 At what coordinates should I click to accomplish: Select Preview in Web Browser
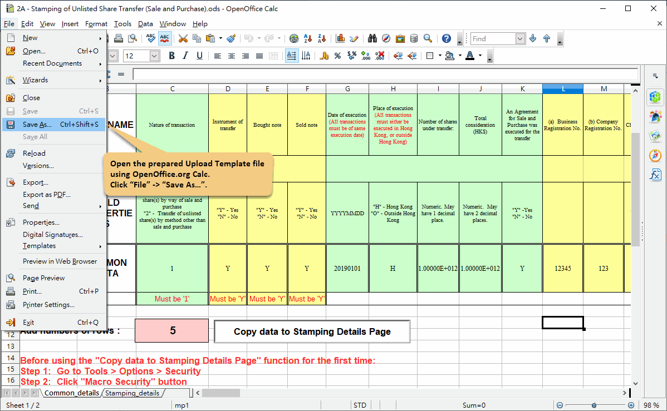pyautogui.click(x=53, y=261)
